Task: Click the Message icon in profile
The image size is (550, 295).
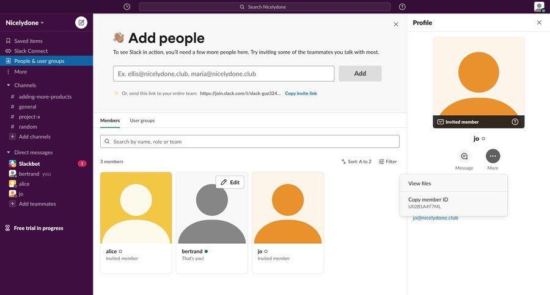Action: coord(464,156)
